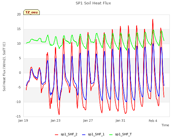The height and width of the screenshot is (140, 187).
Task: Click the -15 y-axis tick label
Action: point(18,116)
